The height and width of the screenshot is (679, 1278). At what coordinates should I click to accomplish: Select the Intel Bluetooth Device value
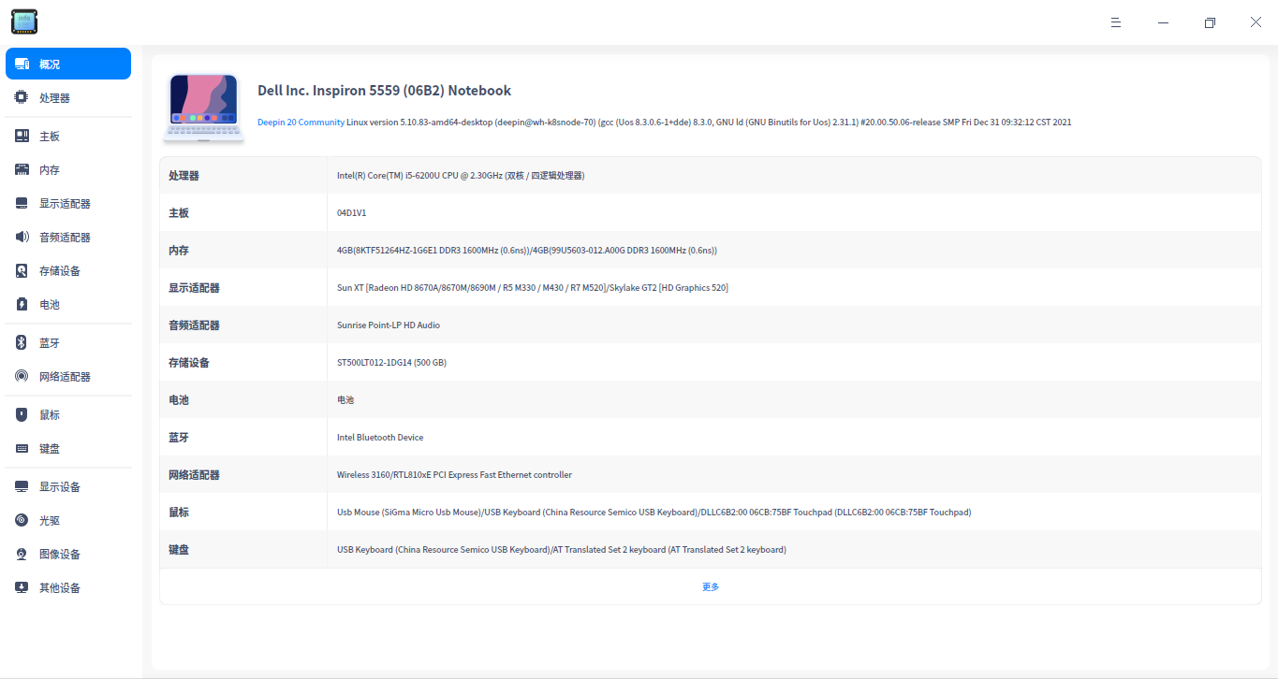[x=380, y=438]
